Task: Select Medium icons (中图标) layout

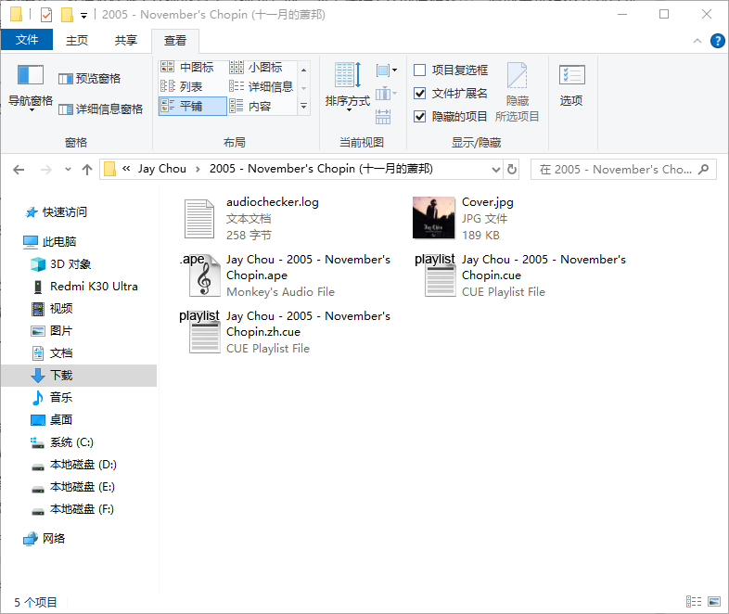Action: click(187, 68)
